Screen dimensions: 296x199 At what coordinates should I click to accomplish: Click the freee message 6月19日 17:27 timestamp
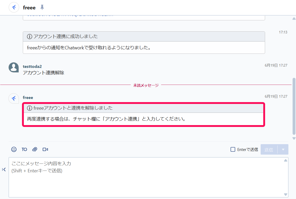pyautogui.click(x=276, y=96)
